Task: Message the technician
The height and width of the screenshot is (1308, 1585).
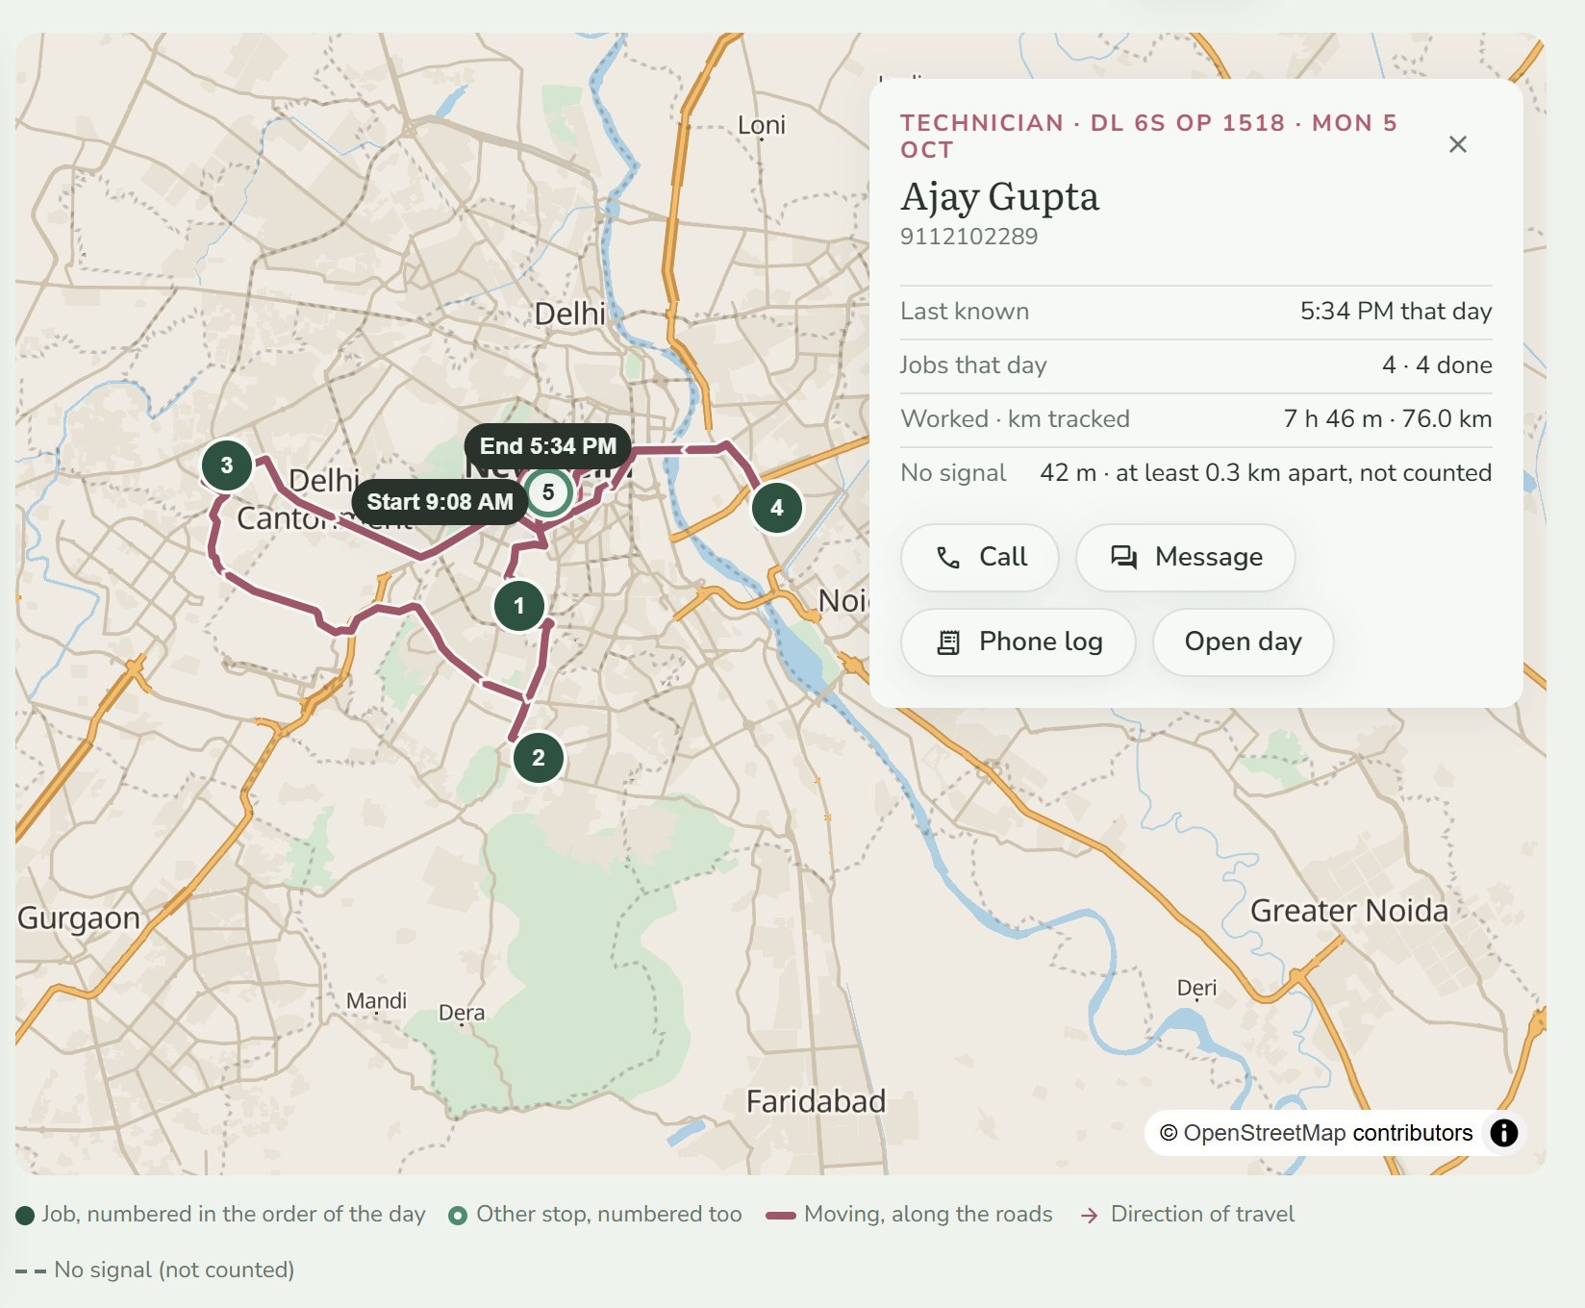Action: point(1186,557)
